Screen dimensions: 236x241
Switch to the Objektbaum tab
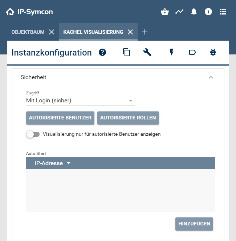28,32
